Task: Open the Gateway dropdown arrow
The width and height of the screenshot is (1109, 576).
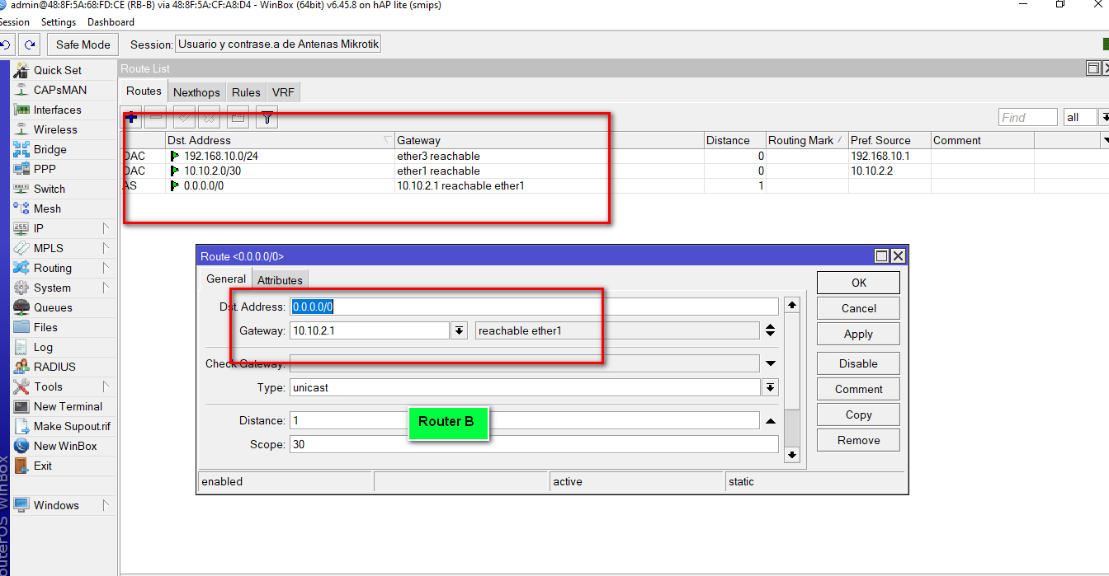Action: (x=460, y=330)
